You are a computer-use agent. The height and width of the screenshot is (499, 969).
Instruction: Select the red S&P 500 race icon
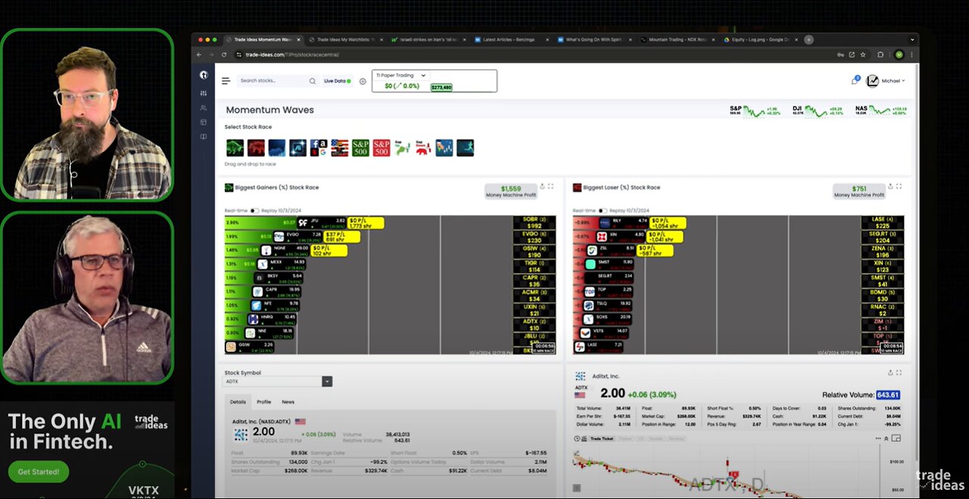[381, 147]
